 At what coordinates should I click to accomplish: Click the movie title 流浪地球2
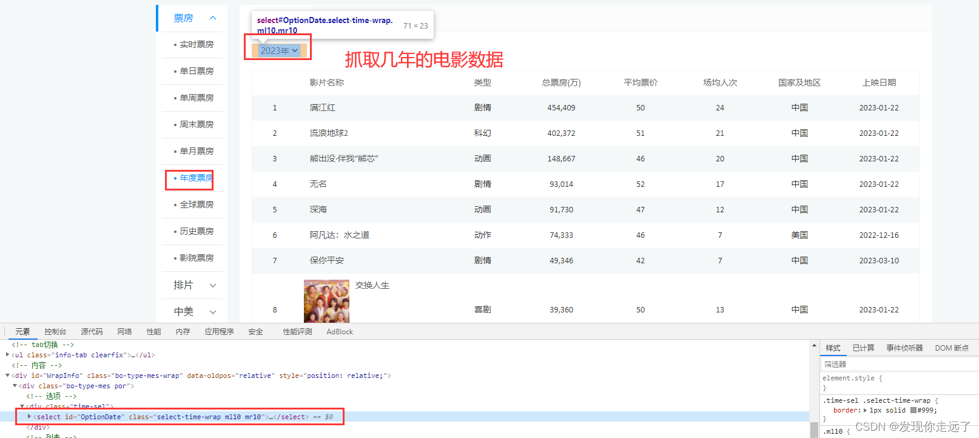pyautogui.click(x=329, y=133)
